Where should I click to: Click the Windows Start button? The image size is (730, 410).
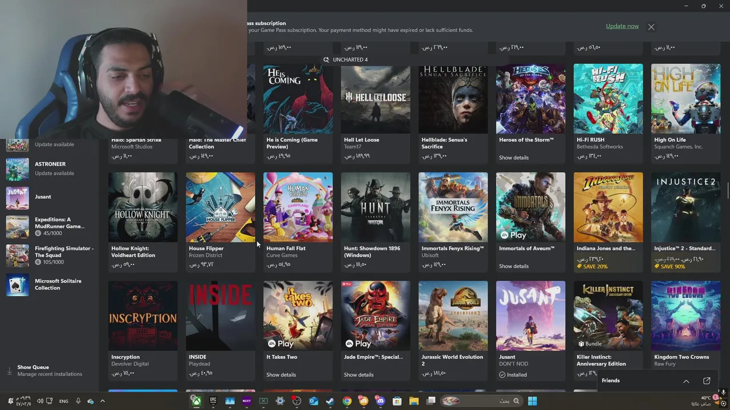[x=532, y=401]
